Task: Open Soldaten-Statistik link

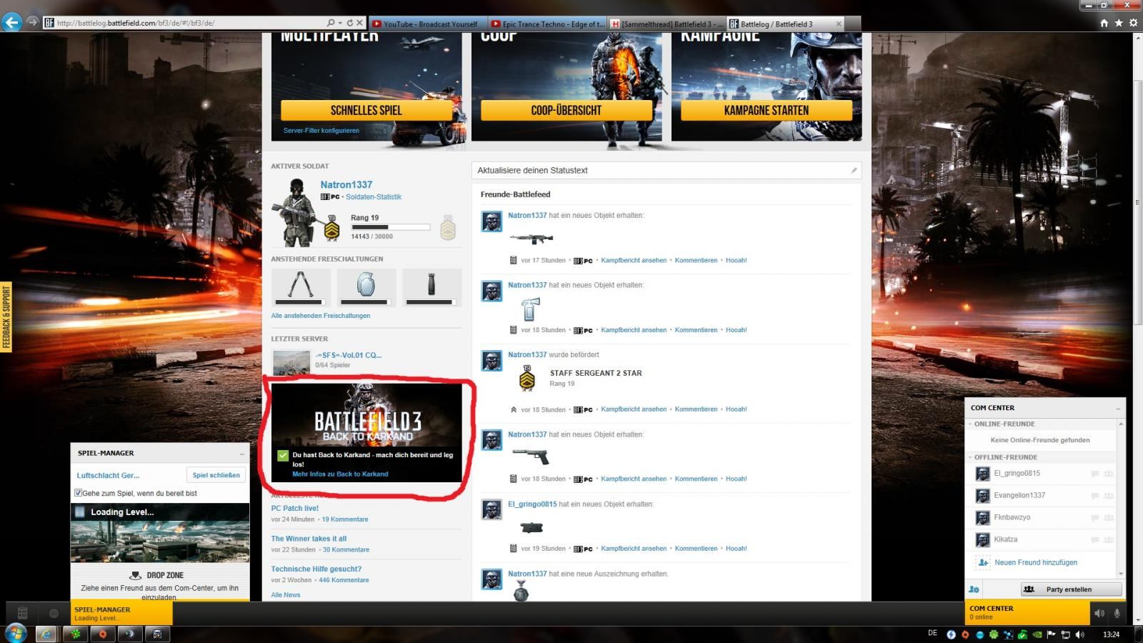Action: click(374, 196)
